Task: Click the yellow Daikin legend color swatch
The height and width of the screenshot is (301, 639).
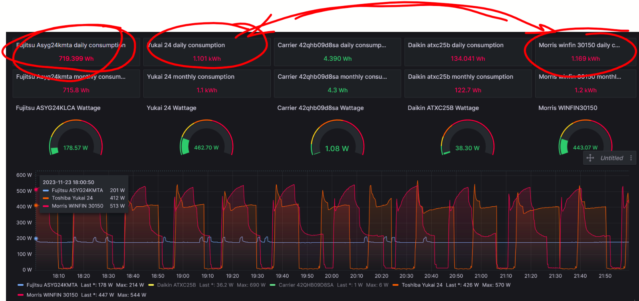Action: (x=151, y=285)
